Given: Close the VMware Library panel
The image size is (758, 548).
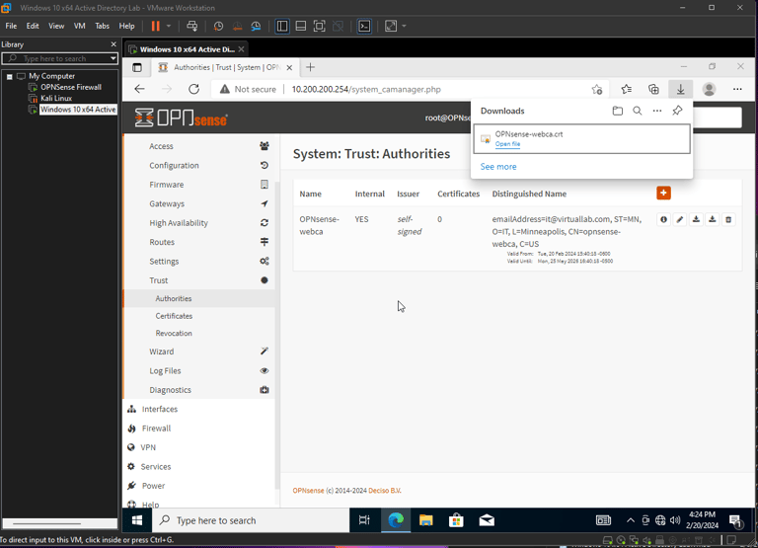Looking at the screenshot, I should [114, 44].
